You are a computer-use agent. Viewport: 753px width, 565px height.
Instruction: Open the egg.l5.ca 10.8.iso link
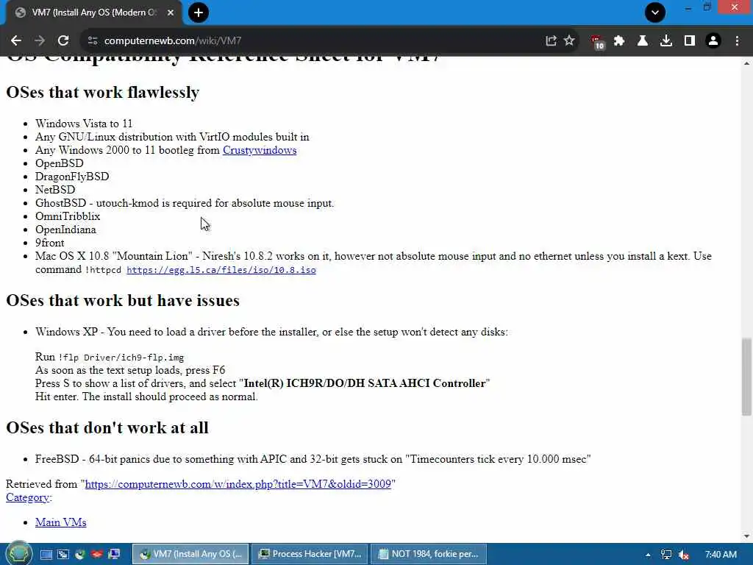[x=221, y=270]
